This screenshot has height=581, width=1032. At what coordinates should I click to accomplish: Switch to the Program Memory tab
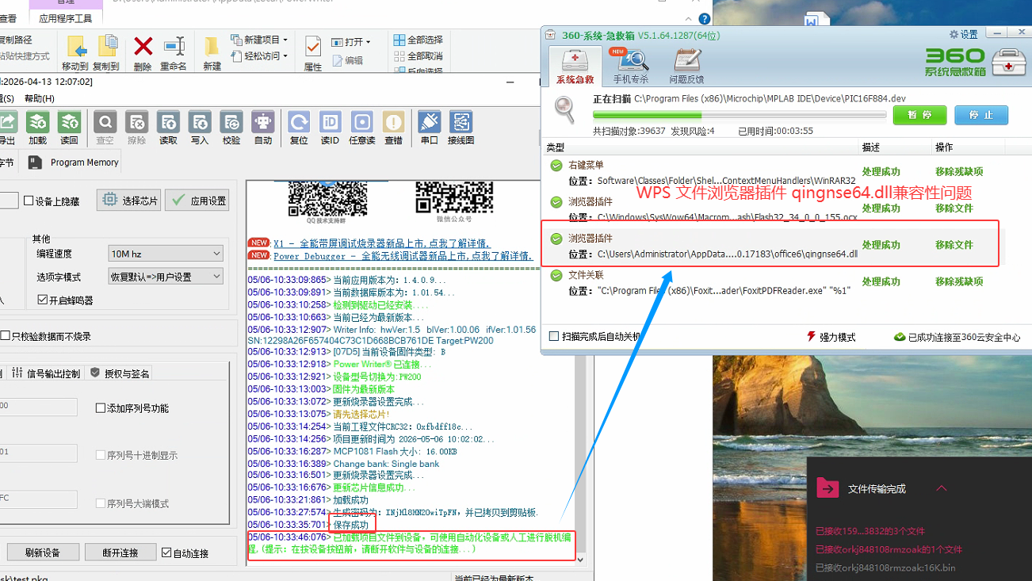(73, 162)
